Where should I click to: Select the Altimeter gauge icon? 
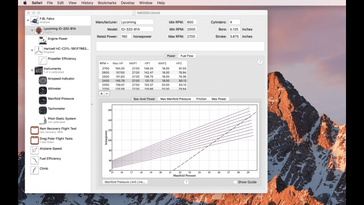[x=43, y=90]
